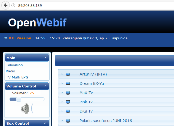Click the TV icon in MaX Tv row

point(68,93)
